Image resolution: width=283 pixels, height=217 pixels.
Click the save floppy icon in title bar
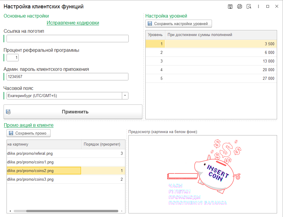pyautogui.click(x=230, y=7)
